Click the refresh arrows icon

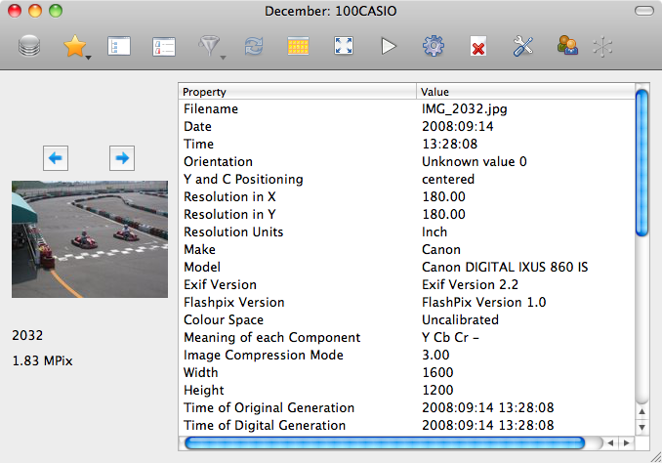coord(254,46)
